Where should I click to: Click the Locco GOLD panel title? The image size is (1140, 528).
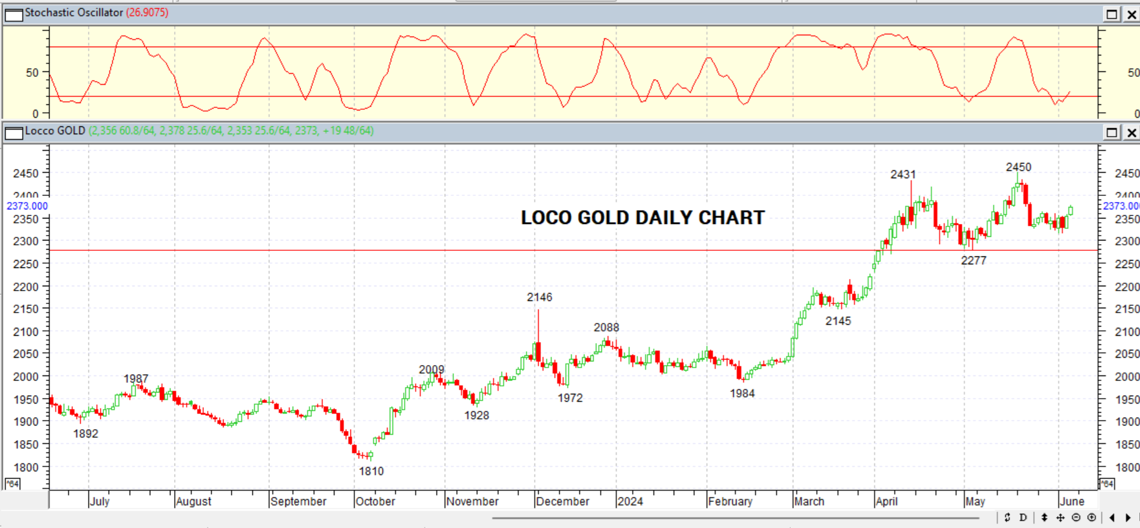point(55,131)
